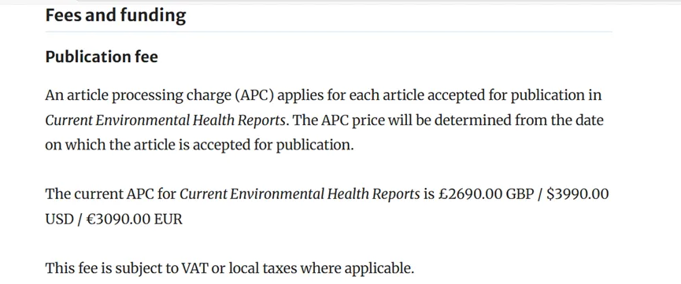Click the "GBP" currency code
This screenshot has width=681, height=284.
click(520, 194)
